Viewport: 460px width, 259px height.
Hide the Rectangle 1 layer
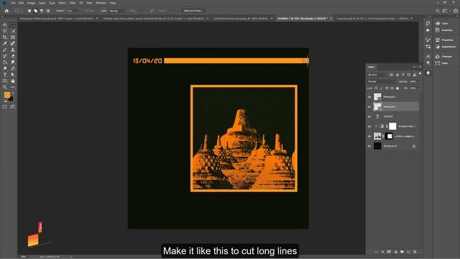point(369,97)
